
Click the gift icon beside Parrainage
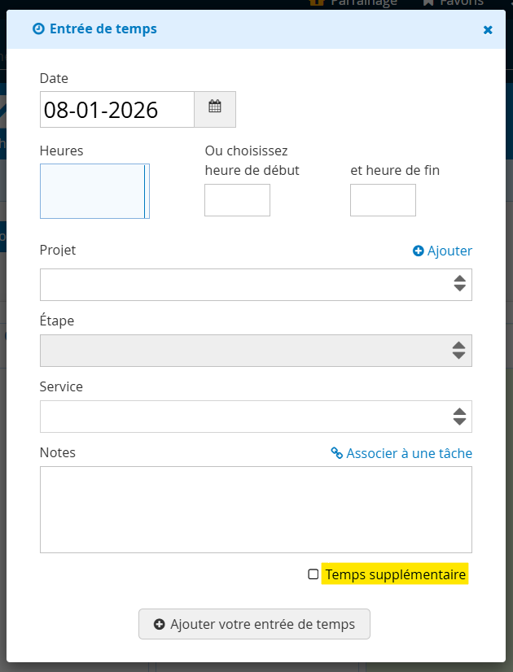coord(317,3)
